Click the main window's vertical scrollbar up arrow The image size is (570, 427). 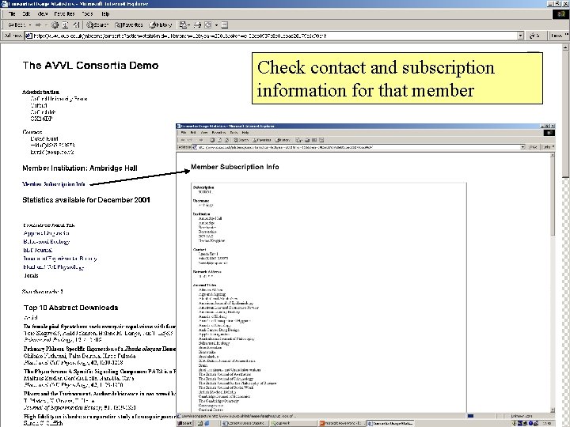[x=565, y=47]
